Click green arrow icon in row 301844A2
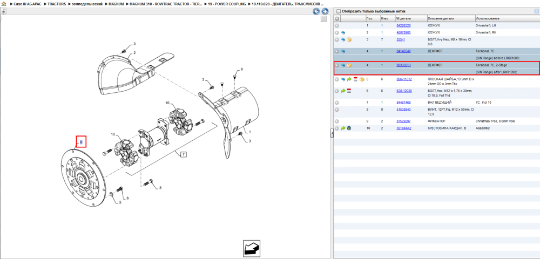 click(343, 128)
